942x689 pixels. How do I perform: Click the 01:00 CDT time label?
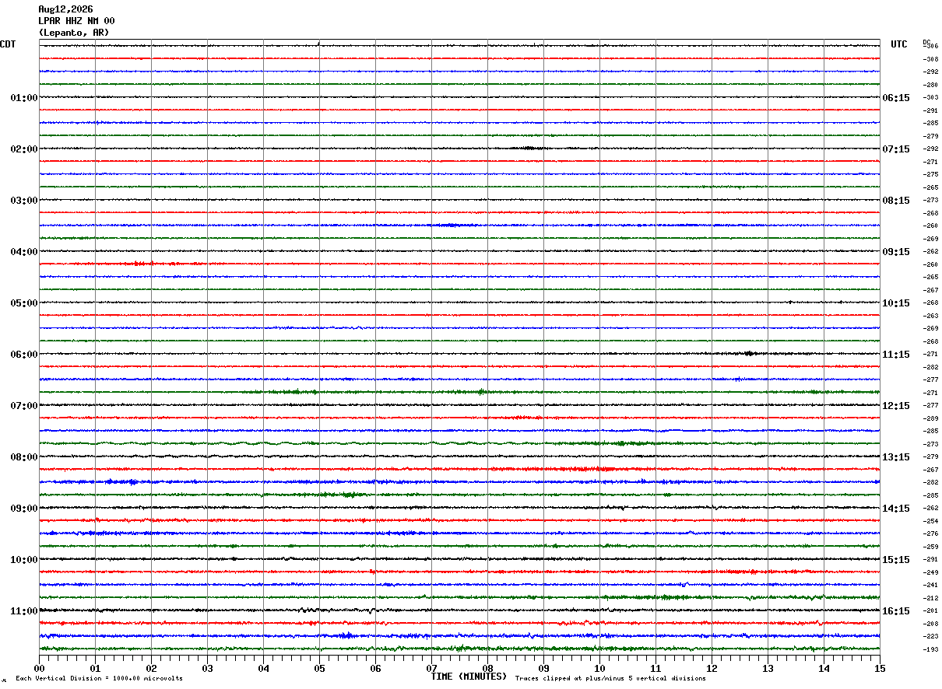(x=24, y=98)
